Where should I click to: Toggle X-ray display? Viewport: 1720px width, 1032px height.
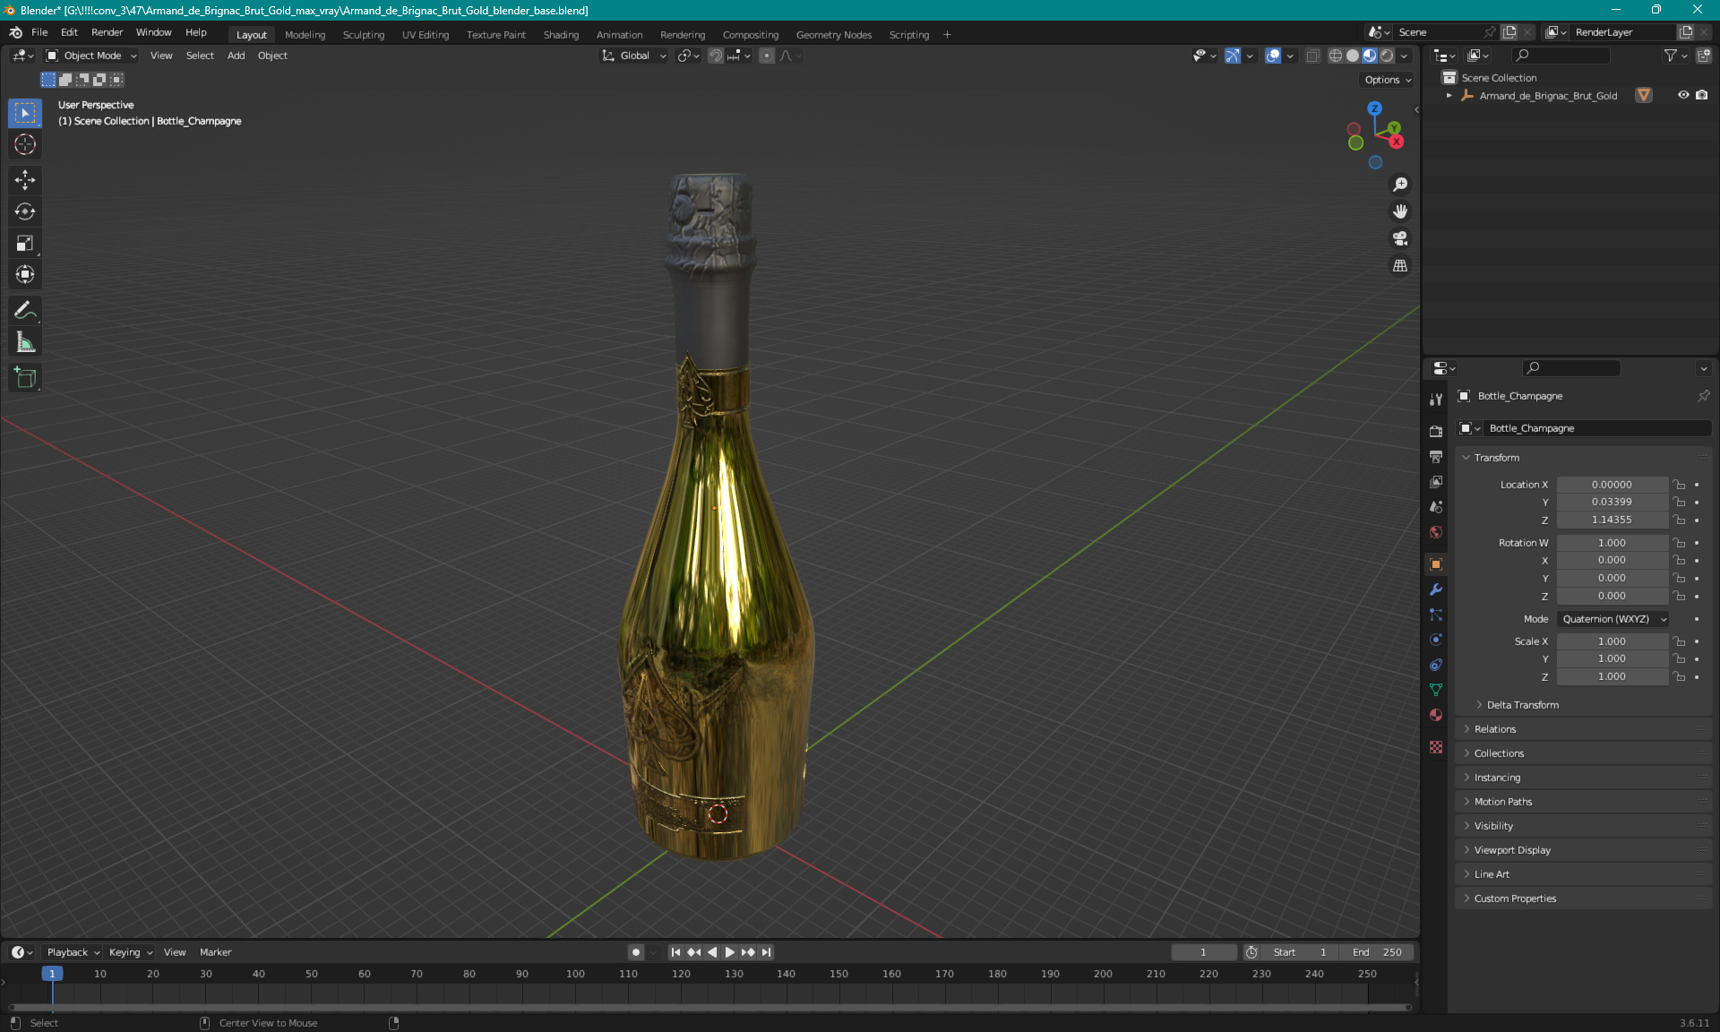tap(1312, 56)
